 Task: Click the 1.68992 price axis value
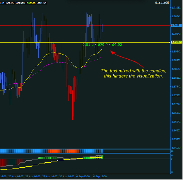[176, 60]
